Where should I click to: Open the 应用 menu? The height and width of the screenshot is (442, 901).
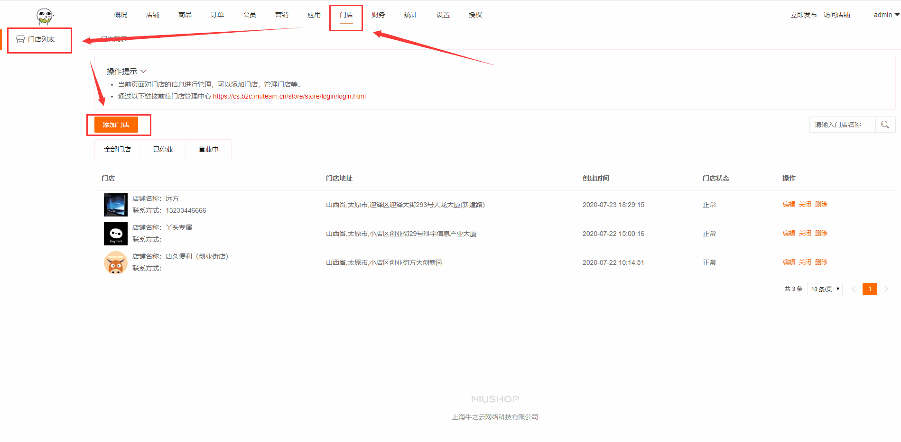point(314,15)
